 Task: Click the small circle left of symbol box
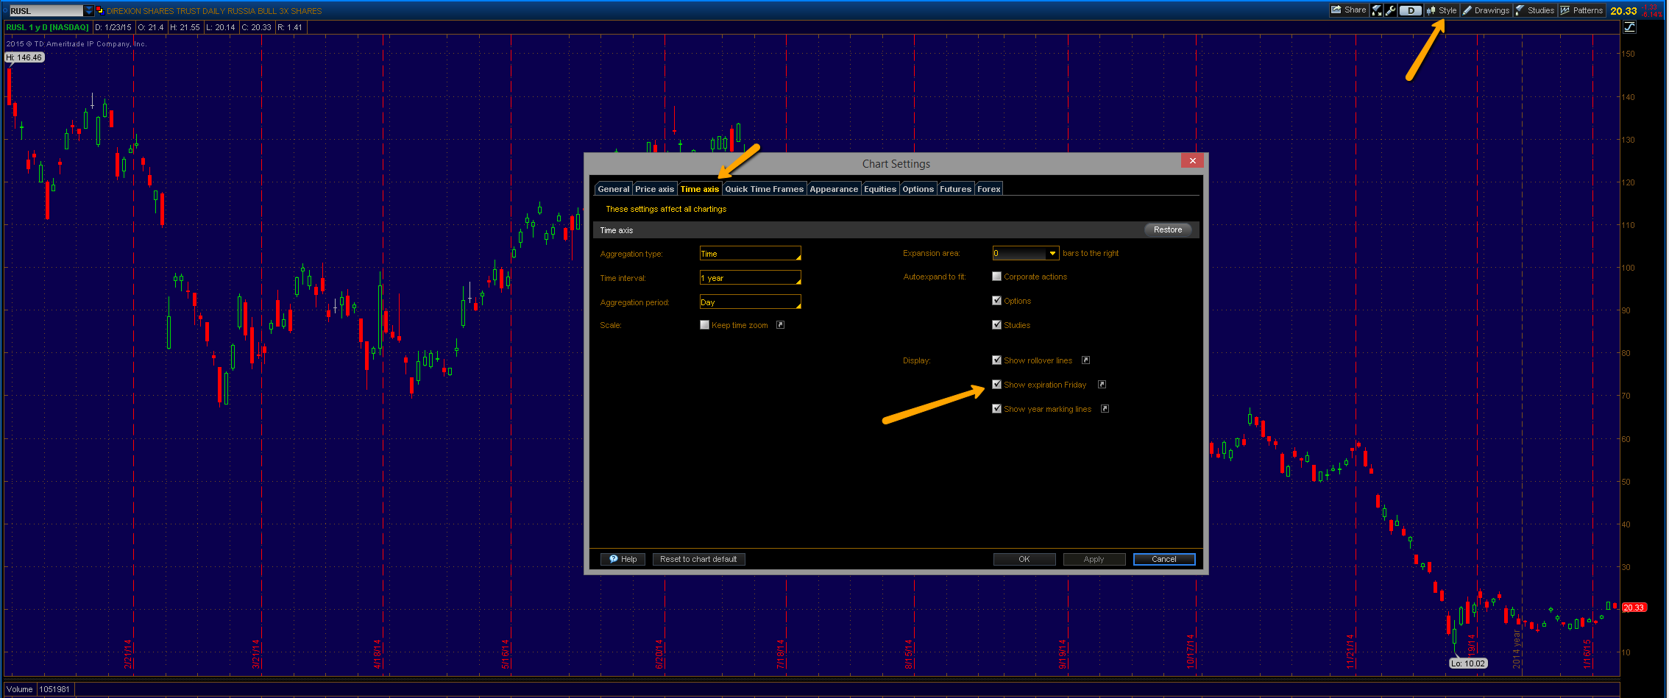[x=4, y=10]
